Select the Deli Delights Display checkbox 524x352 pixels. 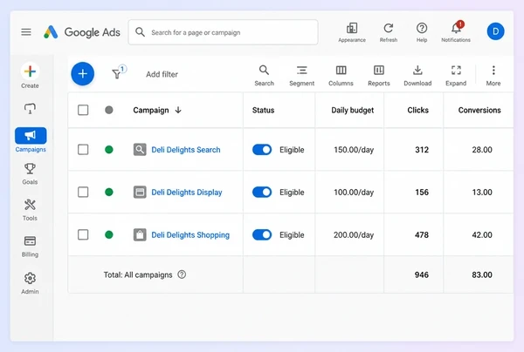point(83,192)
